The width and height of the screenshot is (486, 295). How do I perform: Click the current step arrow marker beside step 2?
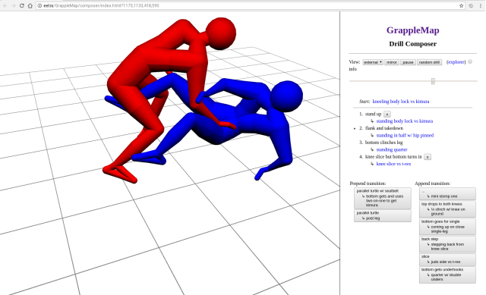pos(355,128)
